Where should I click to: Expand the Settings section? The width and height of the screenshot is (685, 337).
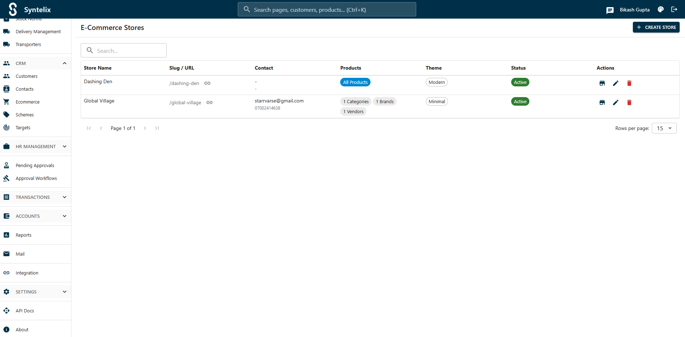[x=65, y=292]
